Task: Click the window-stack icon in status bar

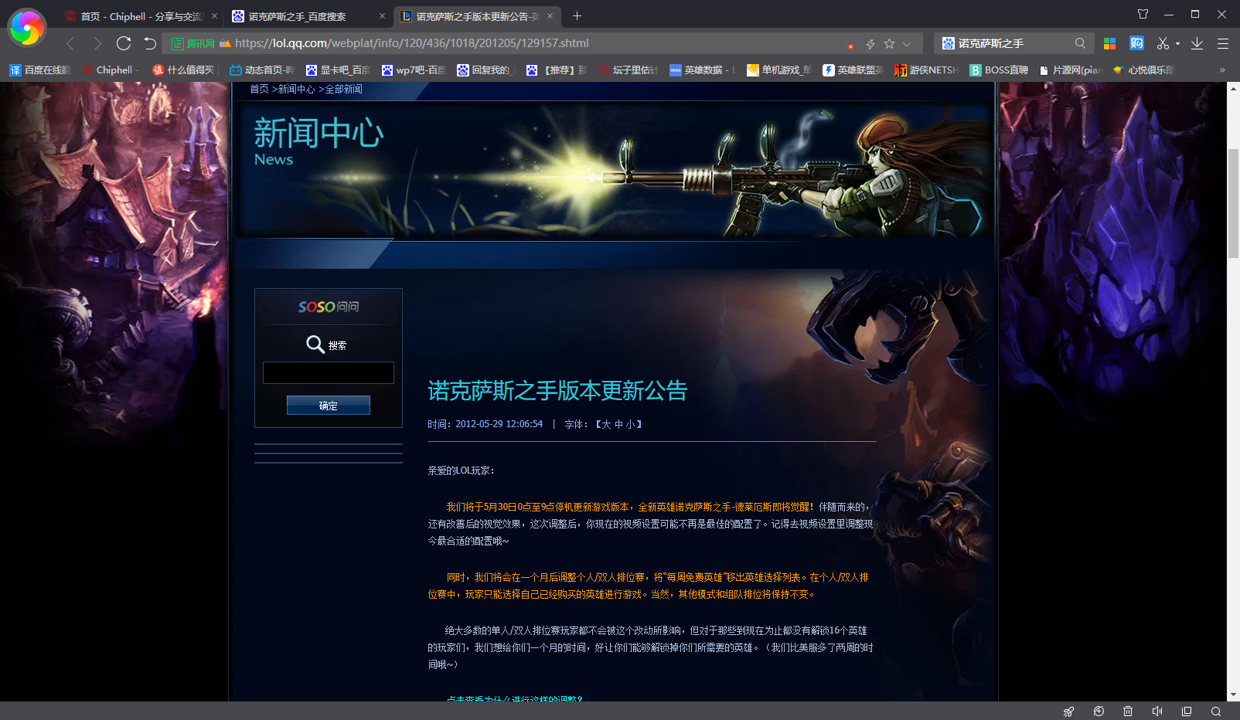Action: coord(1187,712)
